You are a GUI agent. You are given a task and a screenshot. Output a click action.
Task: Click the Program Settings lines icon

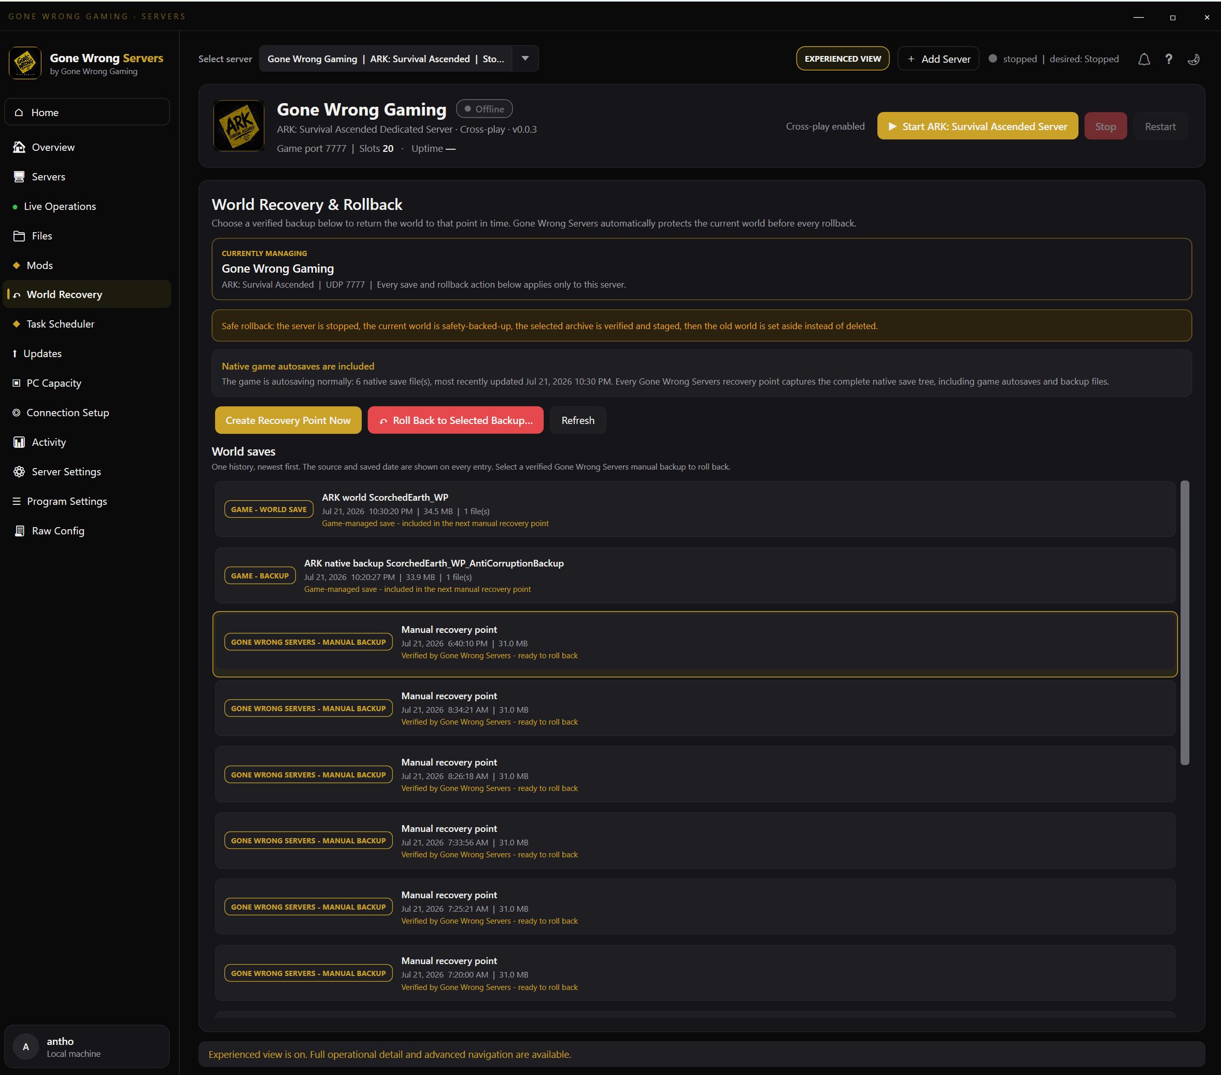16,501
